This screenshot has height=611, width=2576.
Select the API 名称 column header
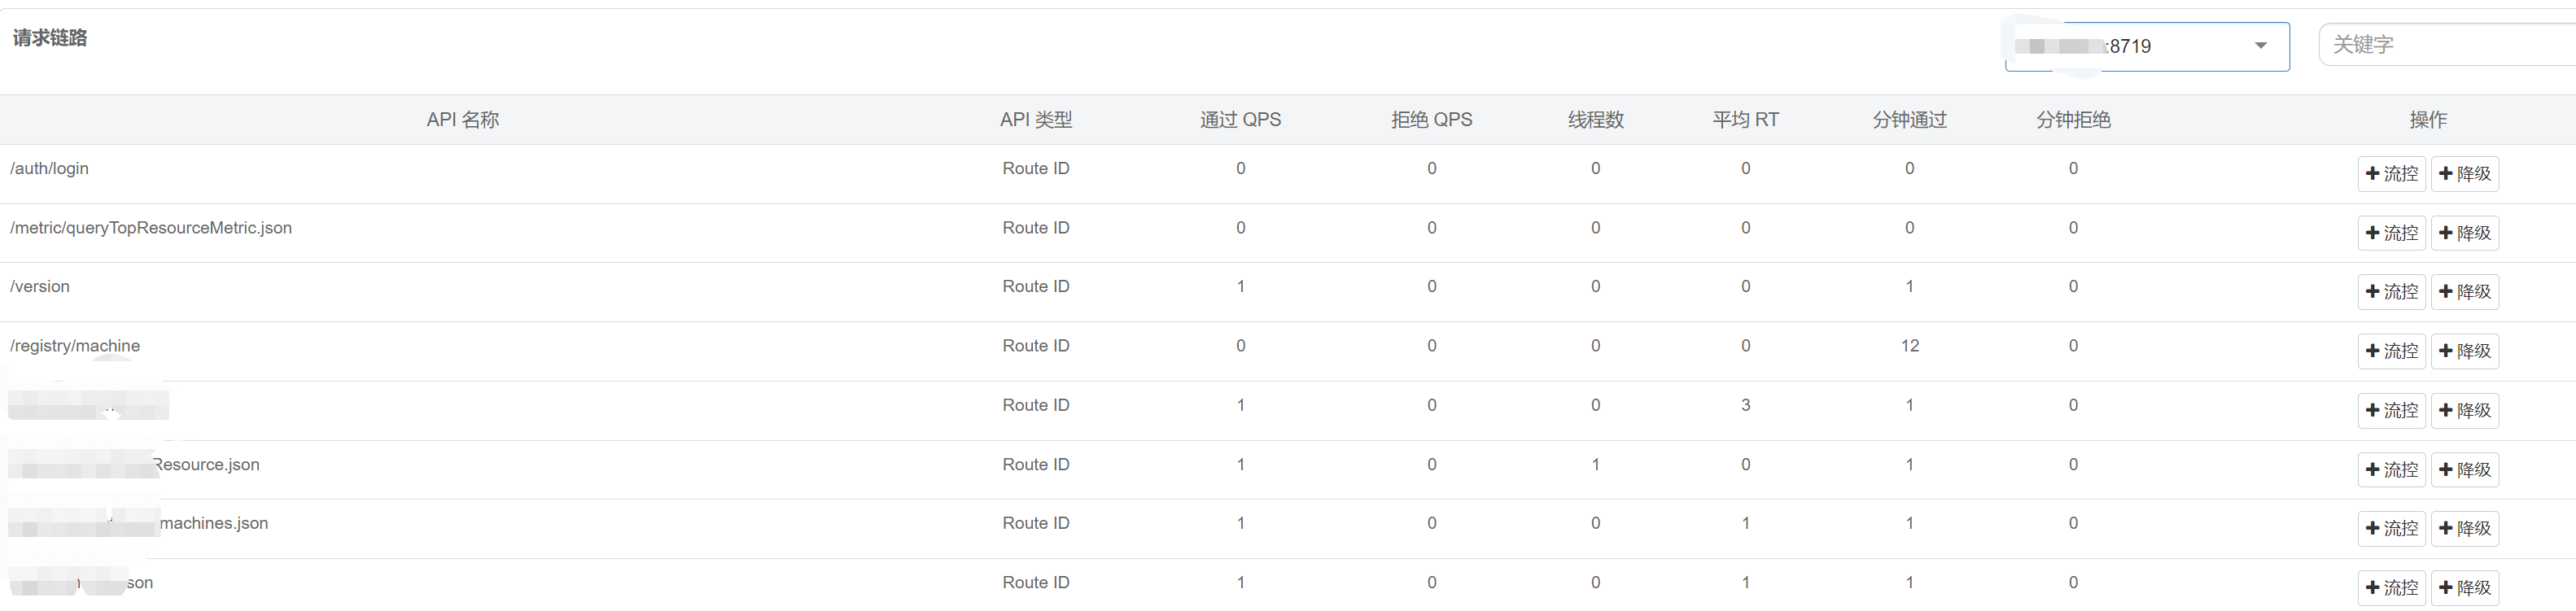tap(462, 119)
